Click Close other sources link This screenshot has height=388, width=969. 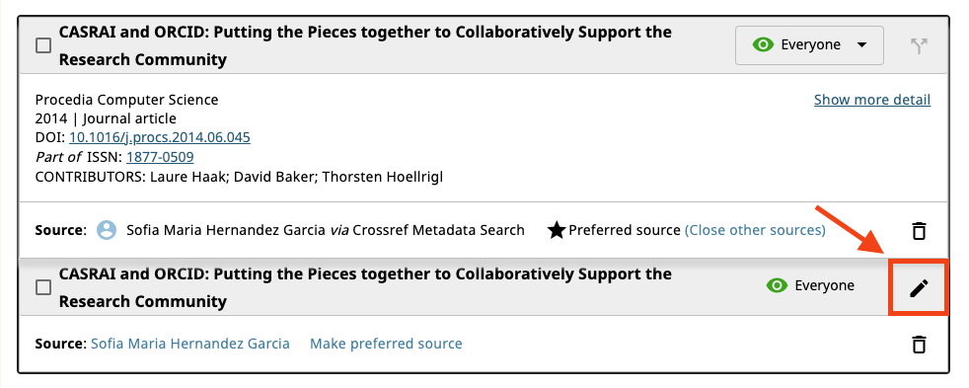click(755, 230)
